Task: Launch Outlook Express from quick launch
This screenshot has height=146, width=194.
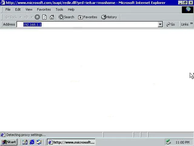Action: (39, 142)
